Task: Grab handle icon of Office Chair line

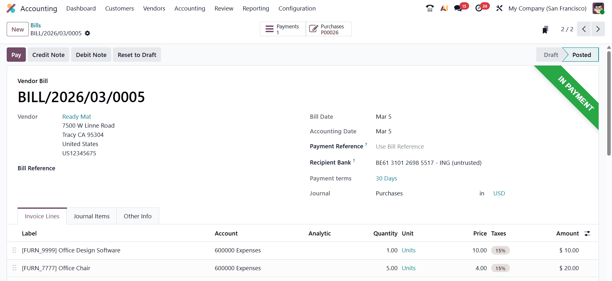Action: pyautogui.click(x=14, y=268)
